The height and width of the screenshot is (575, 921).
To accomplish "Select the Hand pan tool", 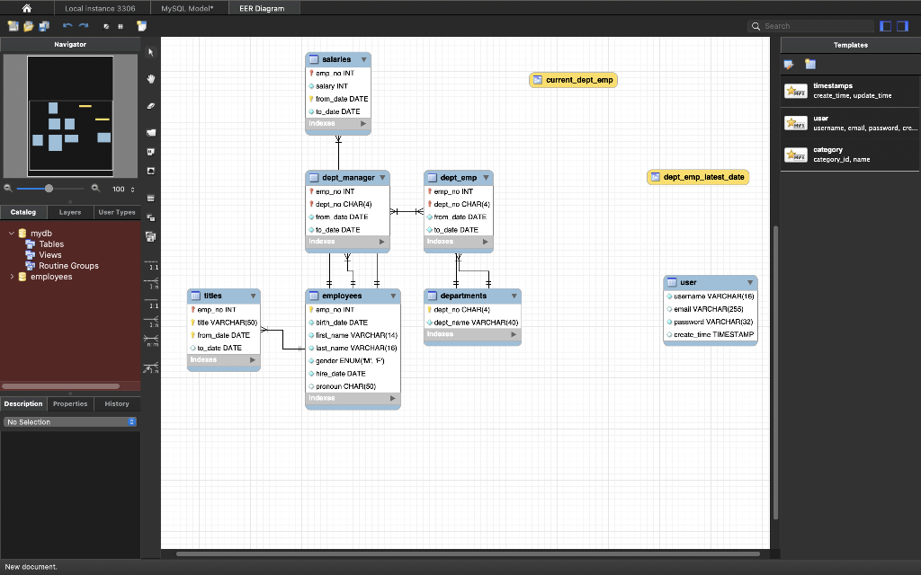I will 151,79.
